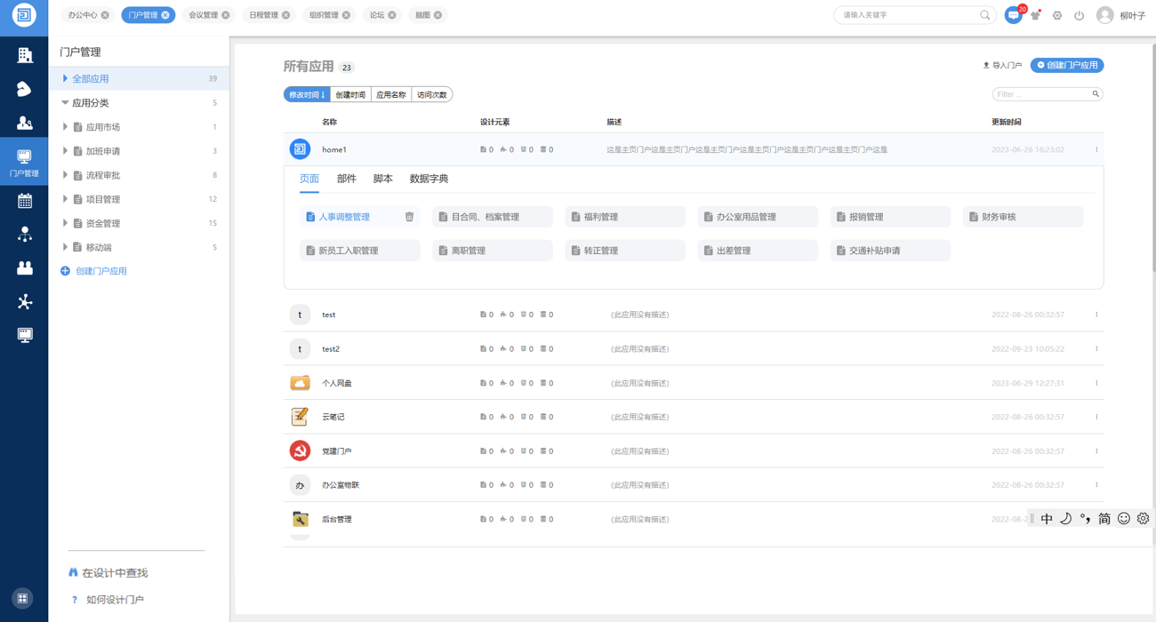1156x622 pixels.
Task: Open the calendar icon in left sidebar
Action: [24, 201]
